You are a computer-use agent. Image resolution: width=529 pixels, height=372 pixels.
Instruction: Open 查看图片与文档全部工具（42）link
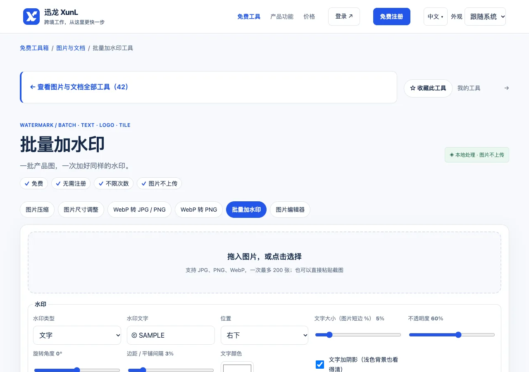[x=79, y=87]
